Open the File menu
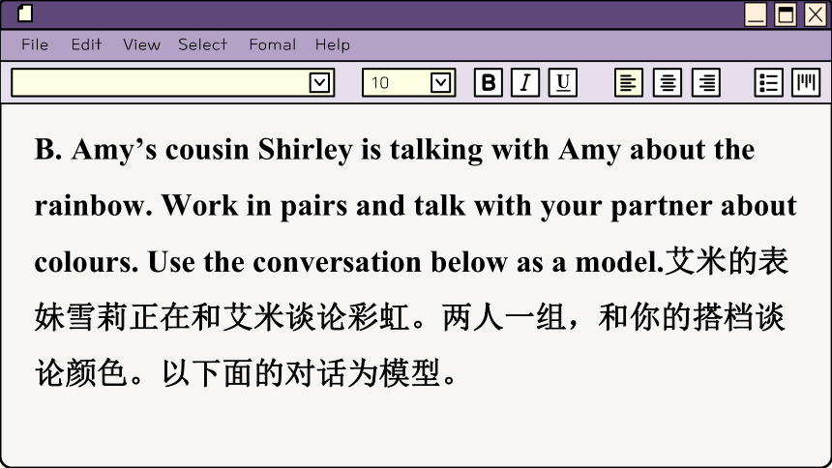832x468 pixels. (x=35, y=44)
